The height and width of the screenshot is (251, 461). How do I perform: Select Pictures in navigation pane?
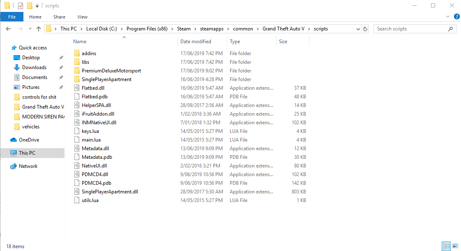pyautogui.click(x=30, y=87)
